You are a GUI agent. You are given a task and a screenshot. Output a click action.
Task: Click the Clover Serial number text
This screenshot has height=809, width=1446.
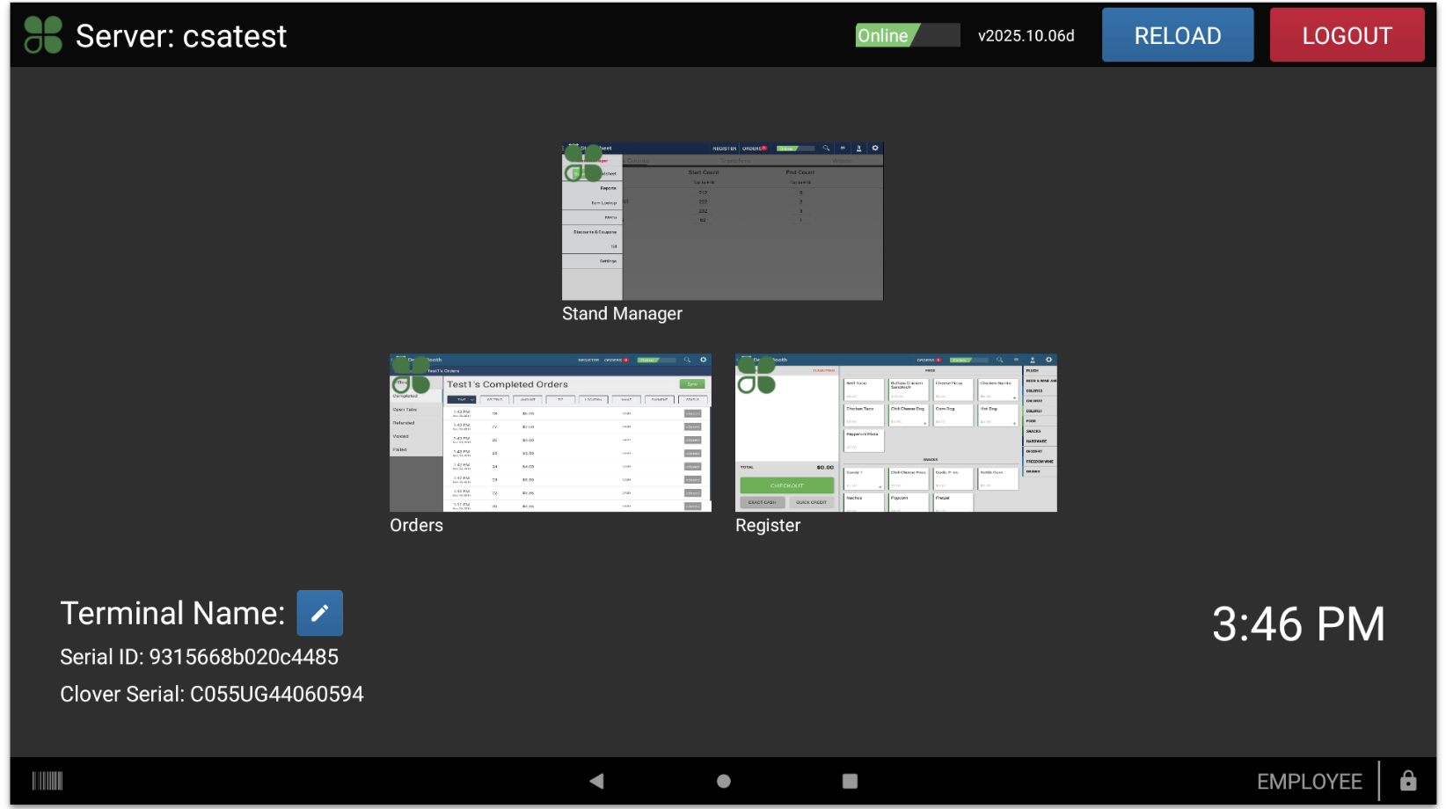[x=211, y=695]
